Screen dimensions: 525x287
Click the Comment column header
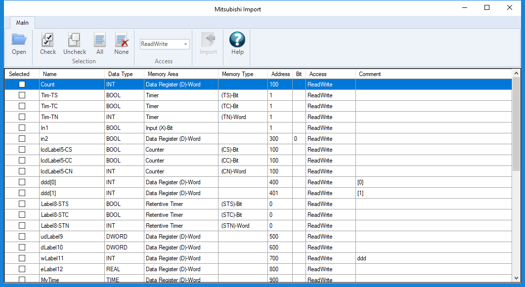[x=434, y=74]
